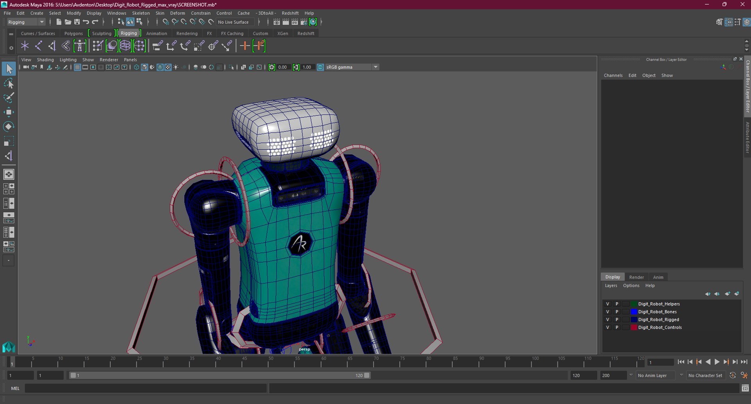Switch to the Animation shelf tab
751x404 pixels.
[156, 33]
